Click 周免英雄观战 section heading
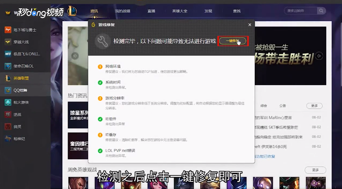Screen dimensions: 342x189 tap(82, 170)
